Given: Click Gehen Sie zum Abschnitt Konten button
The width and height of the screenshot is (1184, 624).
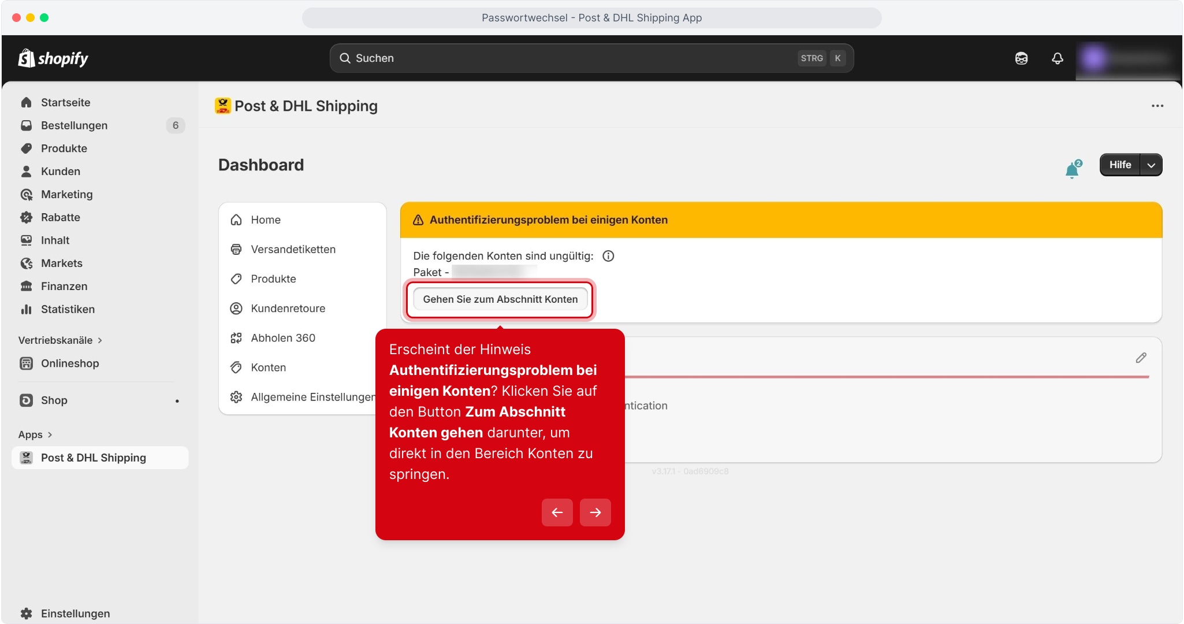Looking at the screenshot, I should click(x=500, y=299).
